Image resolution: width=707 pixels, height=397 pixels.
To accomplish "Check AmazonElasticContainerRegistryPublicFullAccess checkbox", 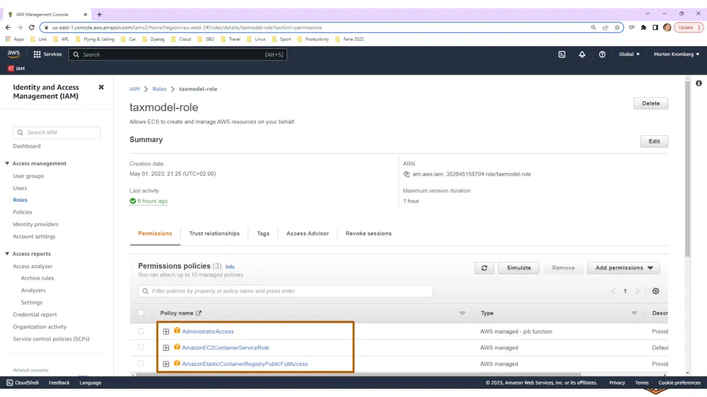I will (141, 364).
